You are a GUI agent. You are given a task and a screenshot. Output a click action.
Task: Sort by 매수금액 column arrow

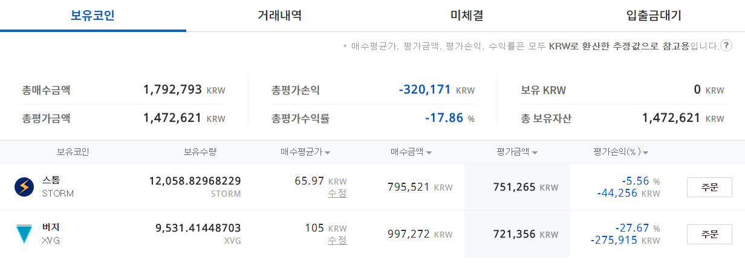(429, 153)
